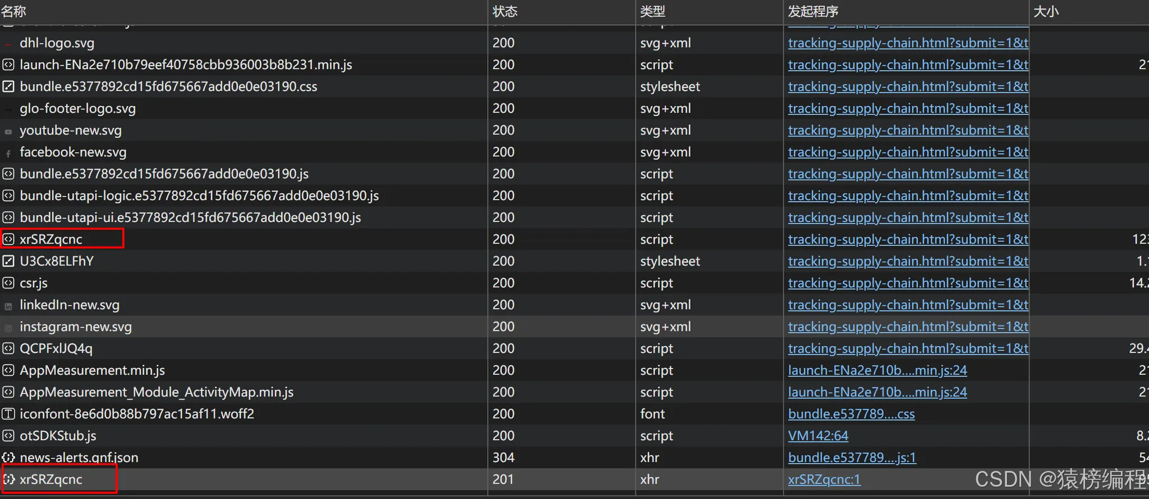Image resolution: width=1149 pixels, height=499 pixels.
Task: Open the bundle.e537789....css initiator link
Action: [851, 414]
